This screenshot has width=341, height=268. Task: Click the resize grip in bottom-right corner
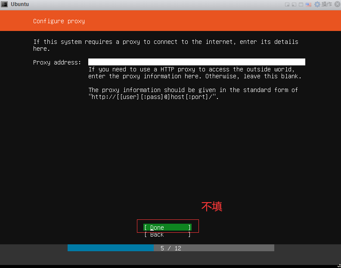point(338,265)
